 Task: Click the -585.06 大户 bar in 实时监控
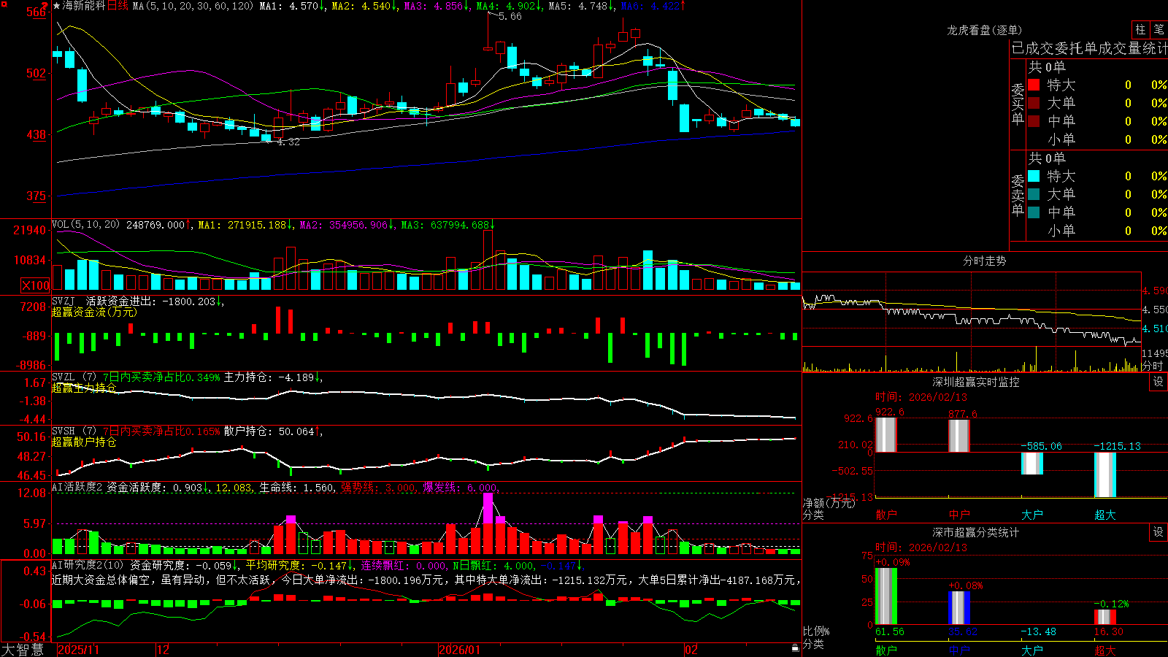tap(1032, 464)
